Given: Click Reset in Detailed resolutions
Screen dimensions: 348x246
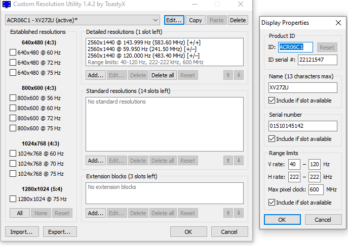Looking at the screenshot, I should click(187, 75).
